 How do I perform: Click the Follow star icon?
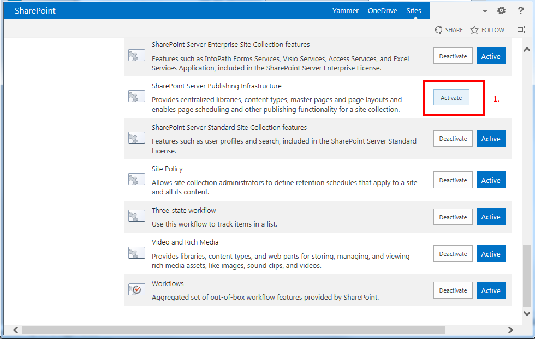pyautogui.click(x=474, y=30)
